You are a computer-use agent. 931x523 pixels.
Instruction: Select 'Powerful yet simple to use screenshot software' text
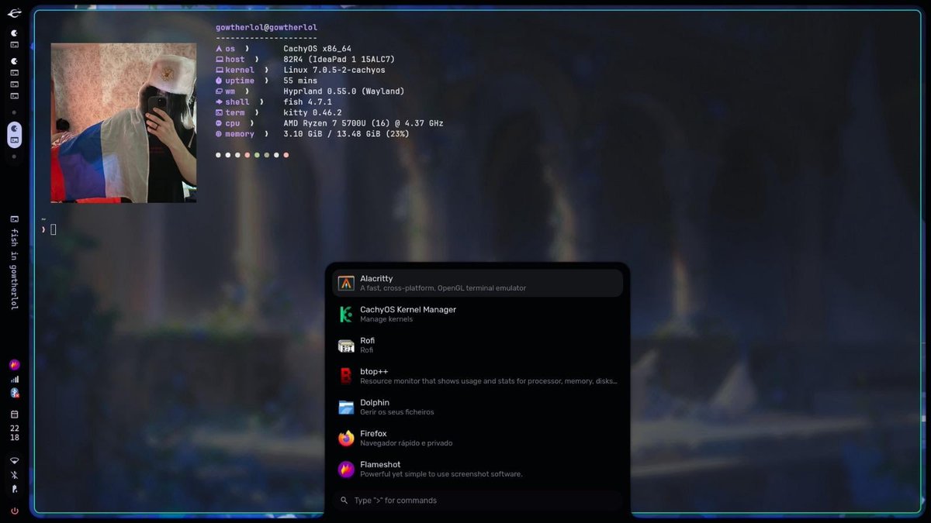[441, 474]
